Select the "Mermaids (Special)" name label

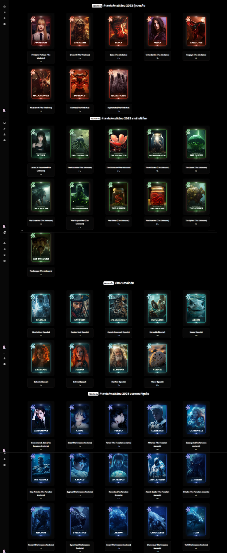157,332
